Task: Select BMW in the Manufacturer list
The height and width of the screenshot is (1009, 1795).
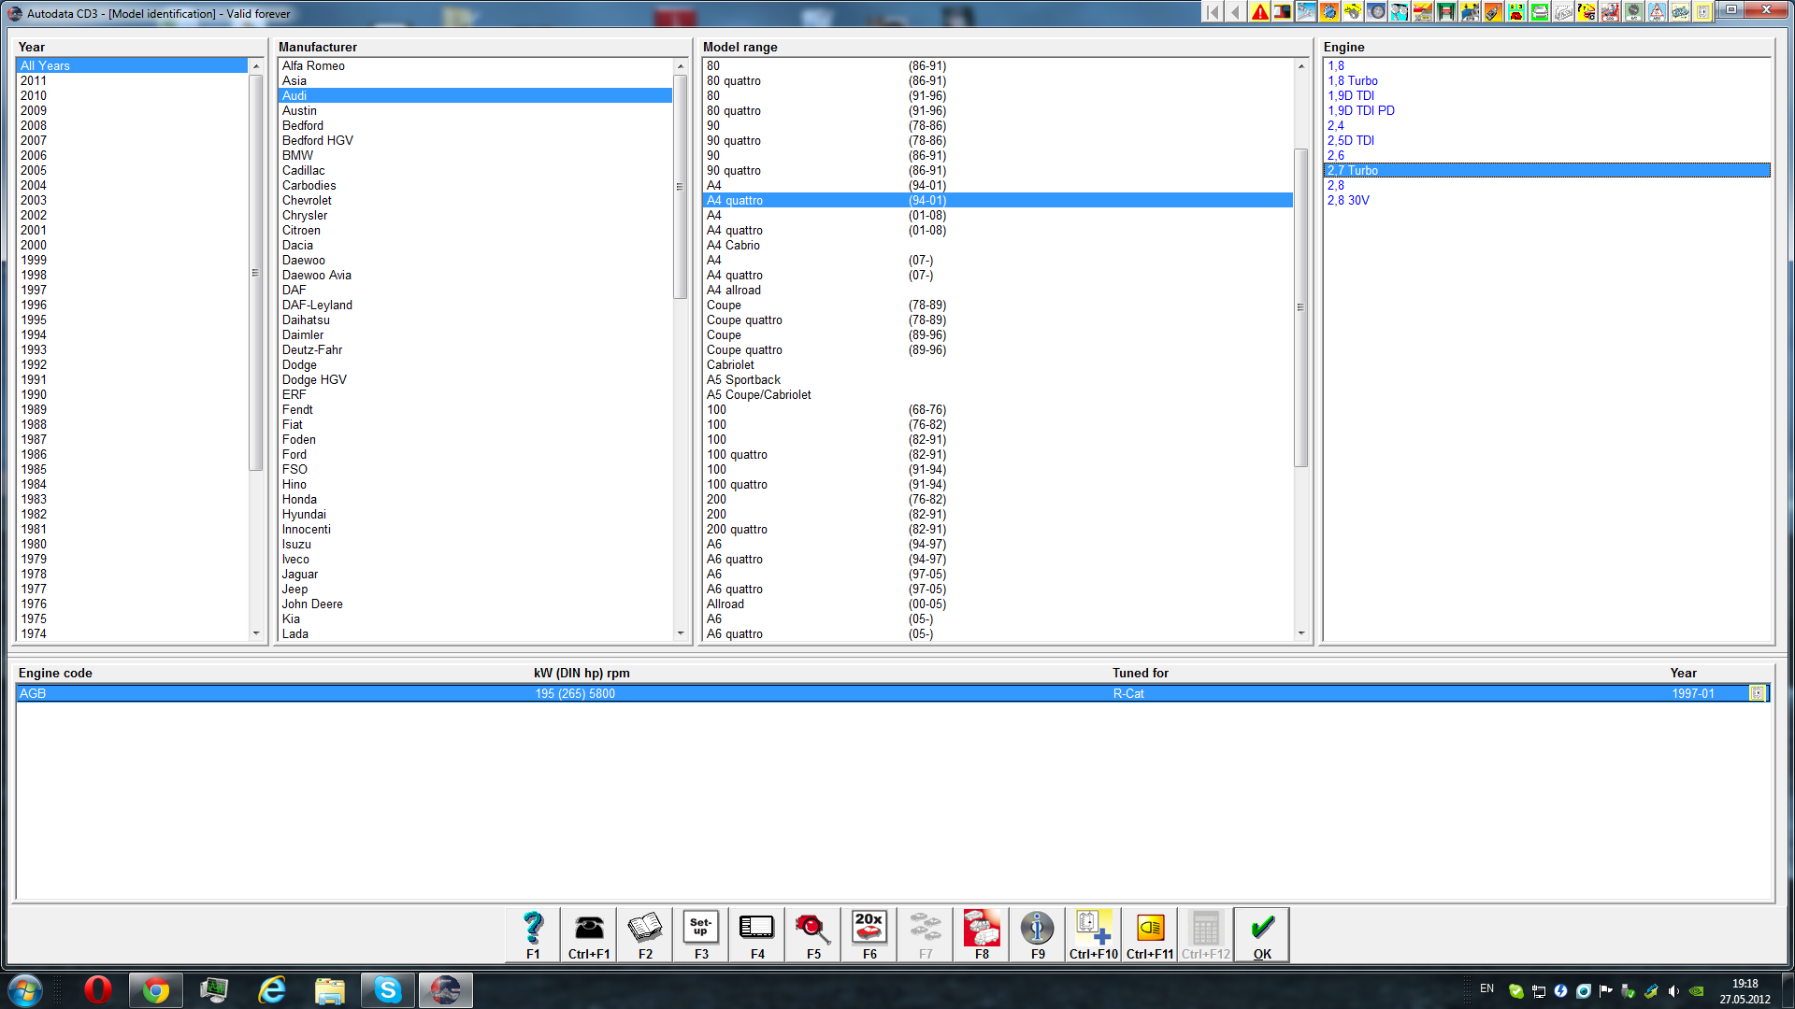Action: click(298, 156)
